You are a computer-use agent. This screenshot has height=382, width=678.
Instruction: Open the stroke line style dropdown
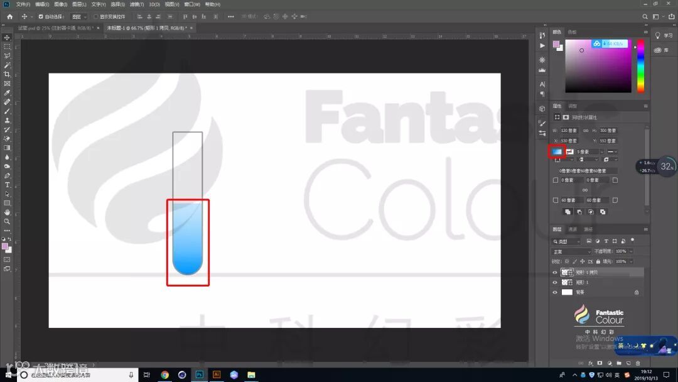click(612, 152)
